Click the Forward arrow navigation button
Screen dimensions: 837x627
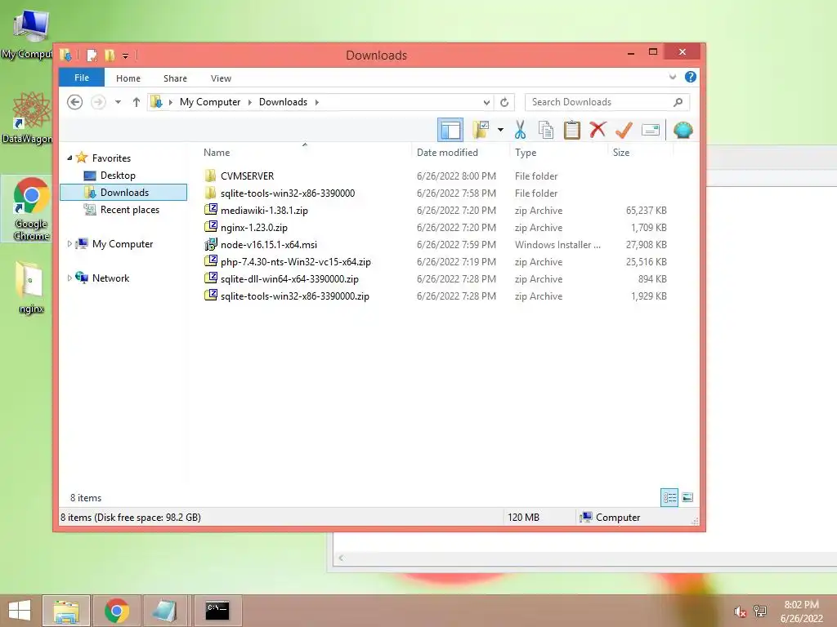pyautogui.click(x=98, y=102)
